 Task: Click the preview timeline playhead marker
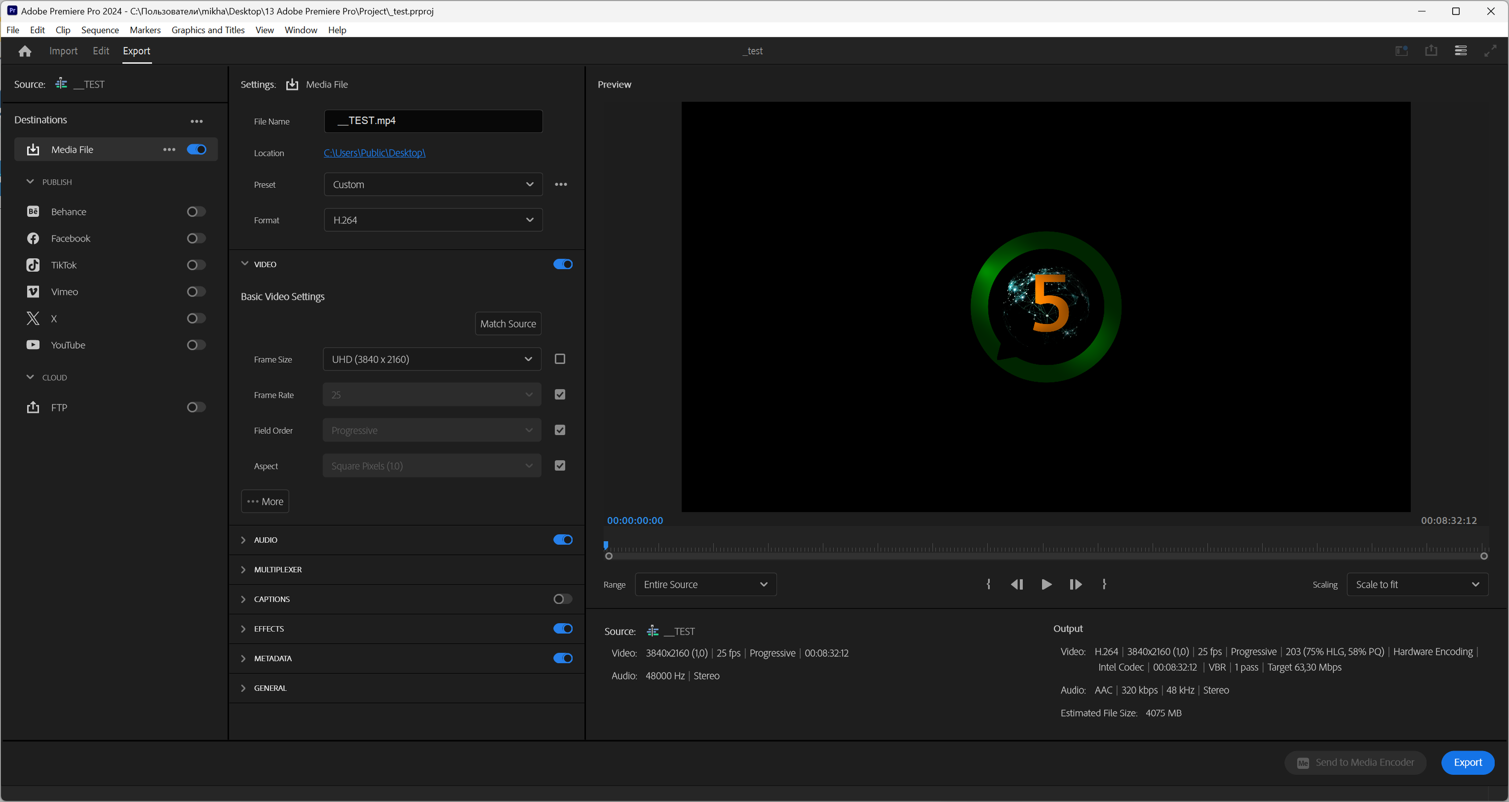pos(606,545)
